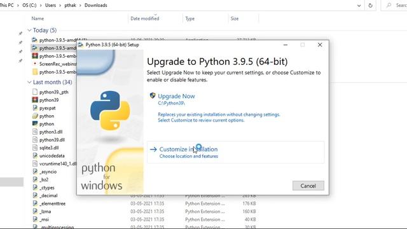Viewport: 407px width, 229px height.
Task: Select the python-3.9.5-emb archive file icon
Action: pos(35,56)
